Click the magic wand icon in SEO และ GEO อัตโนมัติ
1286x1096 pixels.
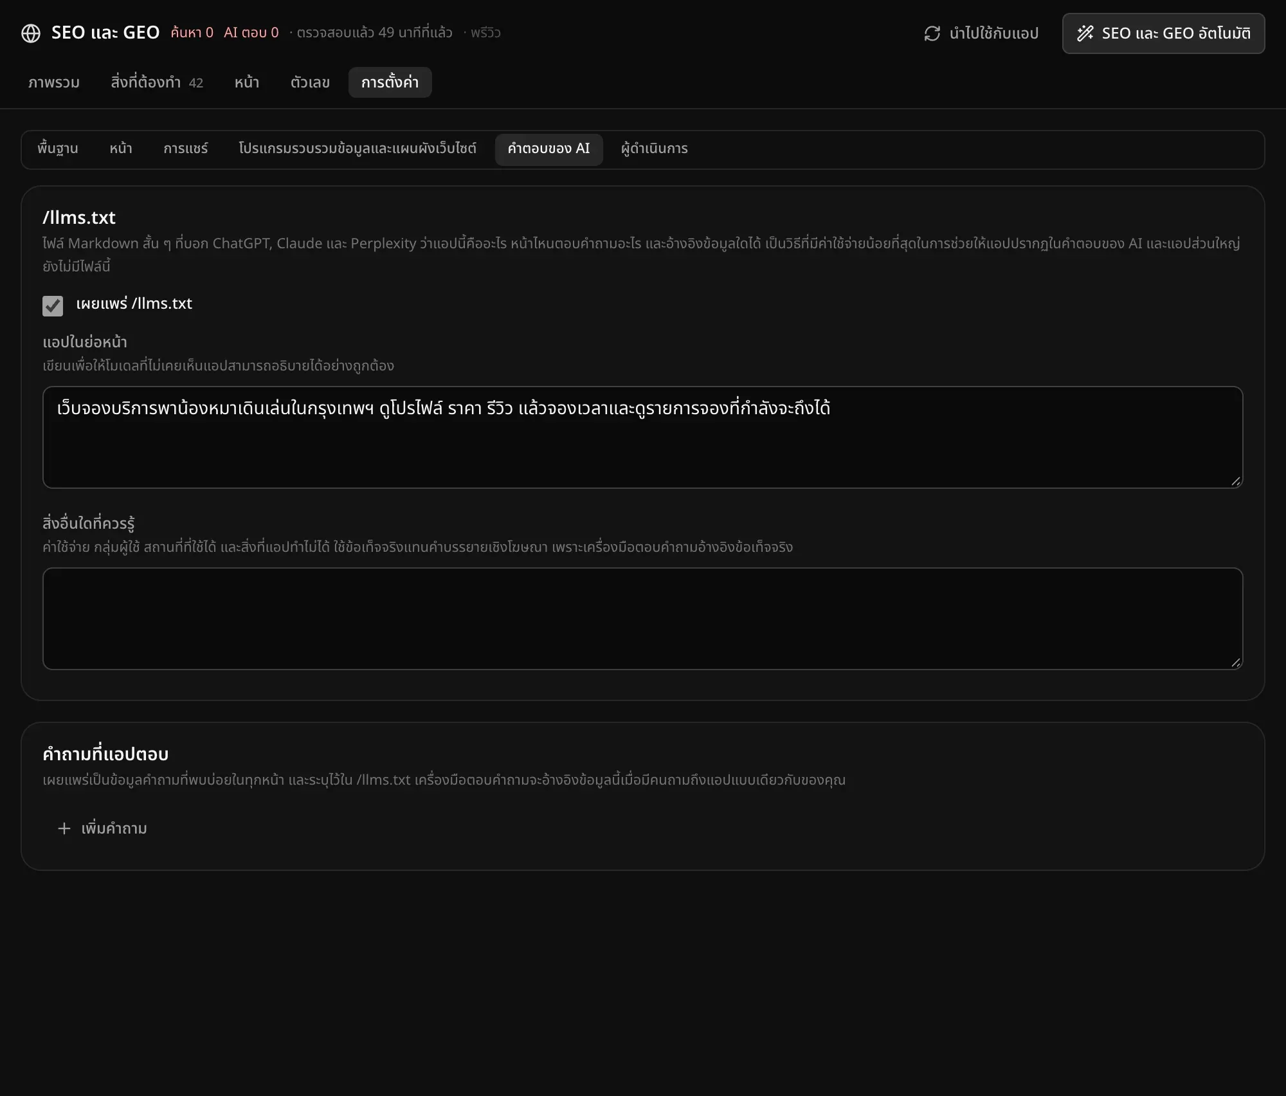point(1085,33)
